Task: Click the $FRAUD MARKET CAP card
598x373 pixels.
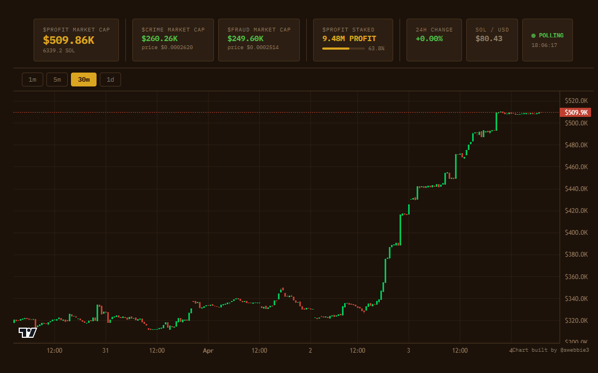Action: pos(259,40)
